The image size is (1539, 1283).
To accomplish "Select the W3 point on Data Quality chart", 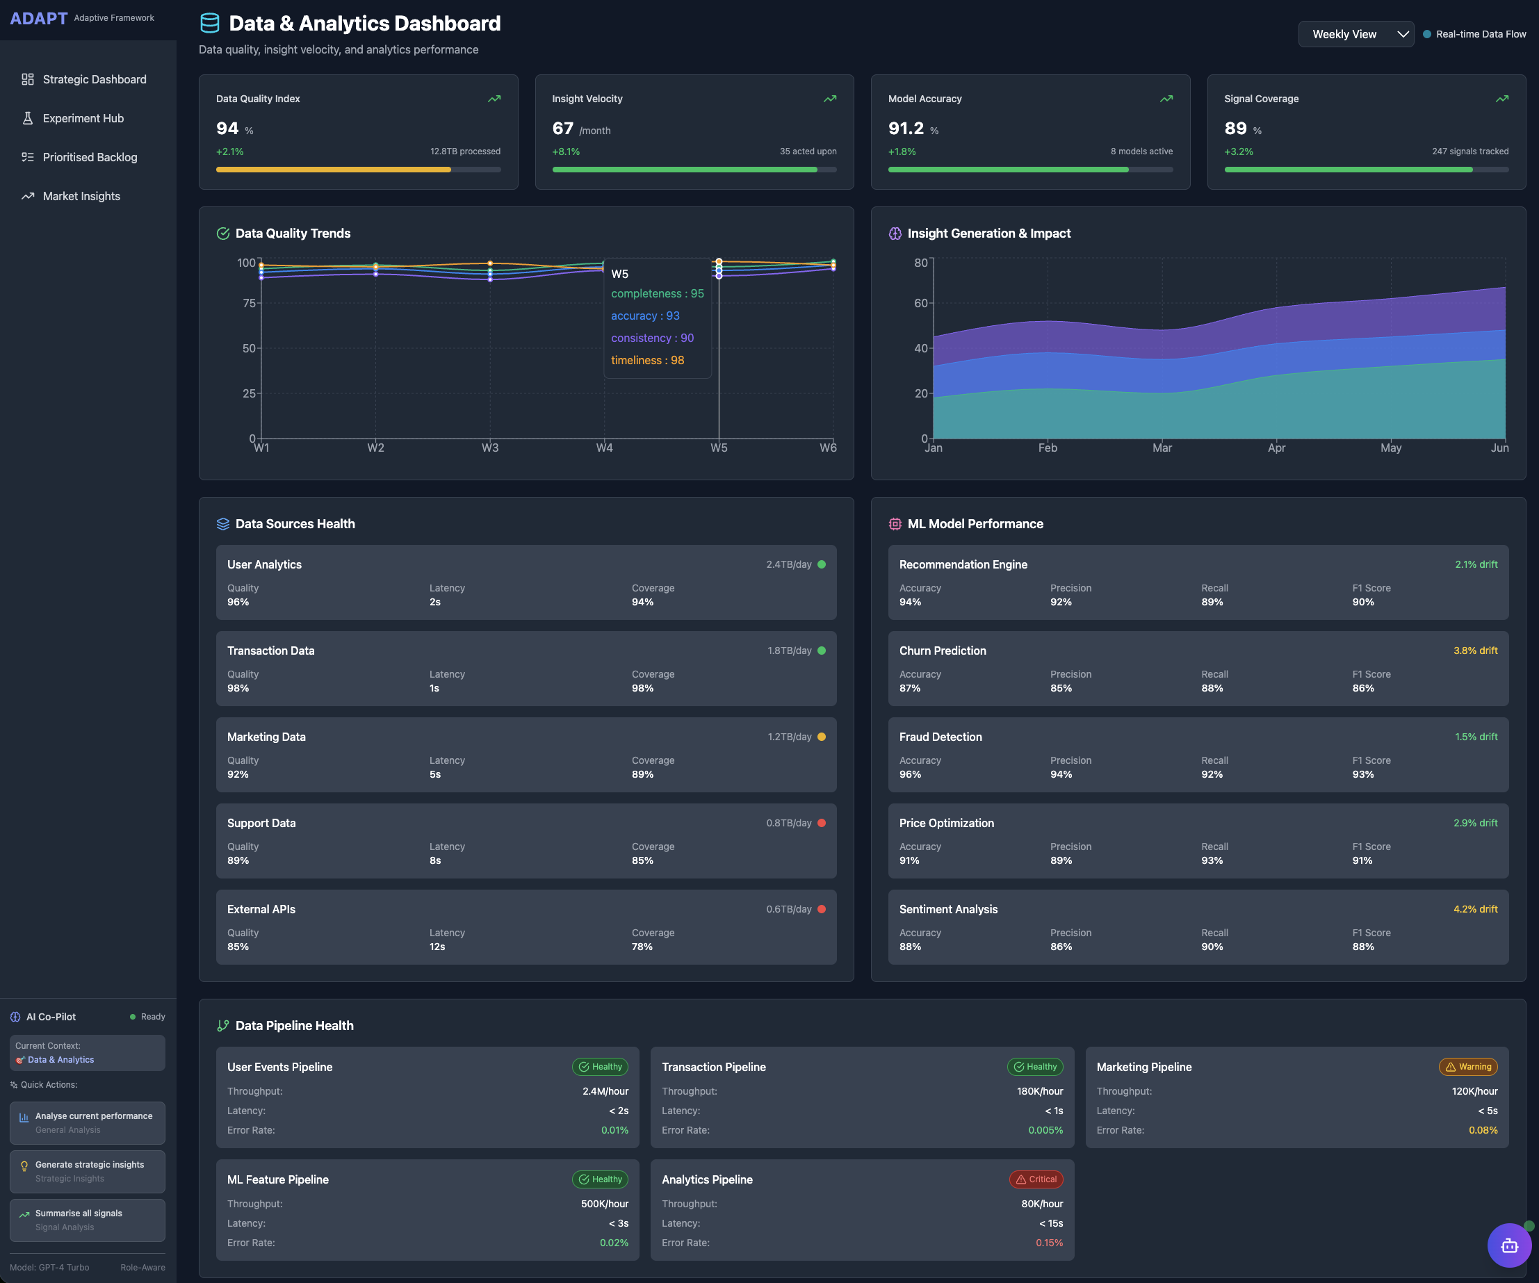I will click(x=489, y=271).
